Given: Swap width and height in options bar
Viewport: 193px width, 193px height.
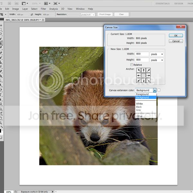Looking at the screenshot, I should 32,14.
